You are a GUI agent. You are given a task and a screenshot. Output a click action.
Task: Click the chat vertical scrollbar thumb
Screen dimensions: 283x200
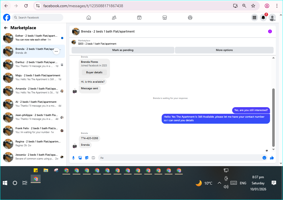tap(273, 118)
